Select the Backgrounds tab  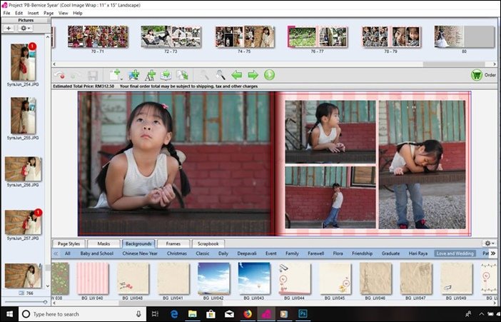(138, 243)
